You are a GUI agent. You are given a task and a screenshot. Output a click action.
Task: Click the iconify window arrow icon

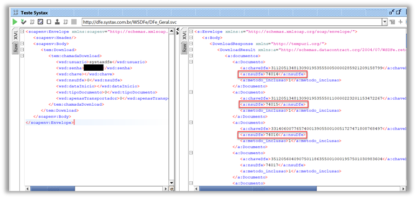(392, 12)
